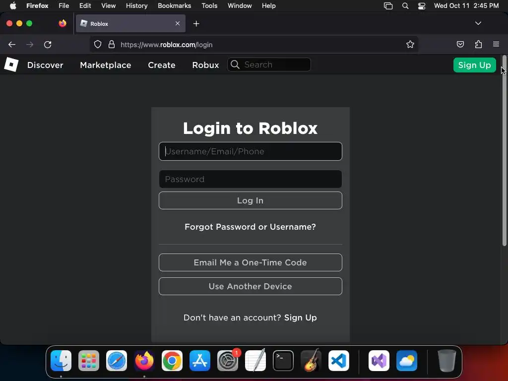
Task: Open the Firefox app menu
Action: tap(37, 5)
